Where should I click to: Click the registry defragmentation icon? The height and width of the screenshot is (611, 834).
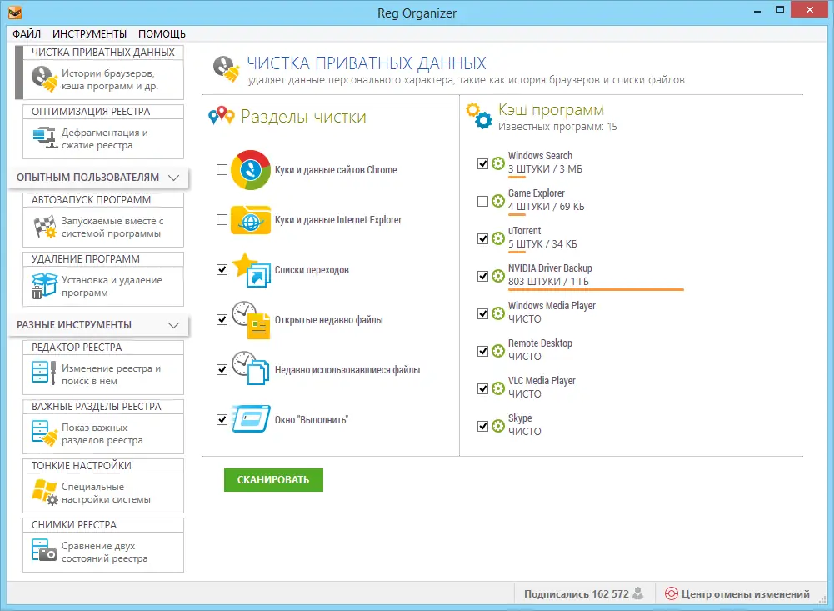tap(45, 138)
